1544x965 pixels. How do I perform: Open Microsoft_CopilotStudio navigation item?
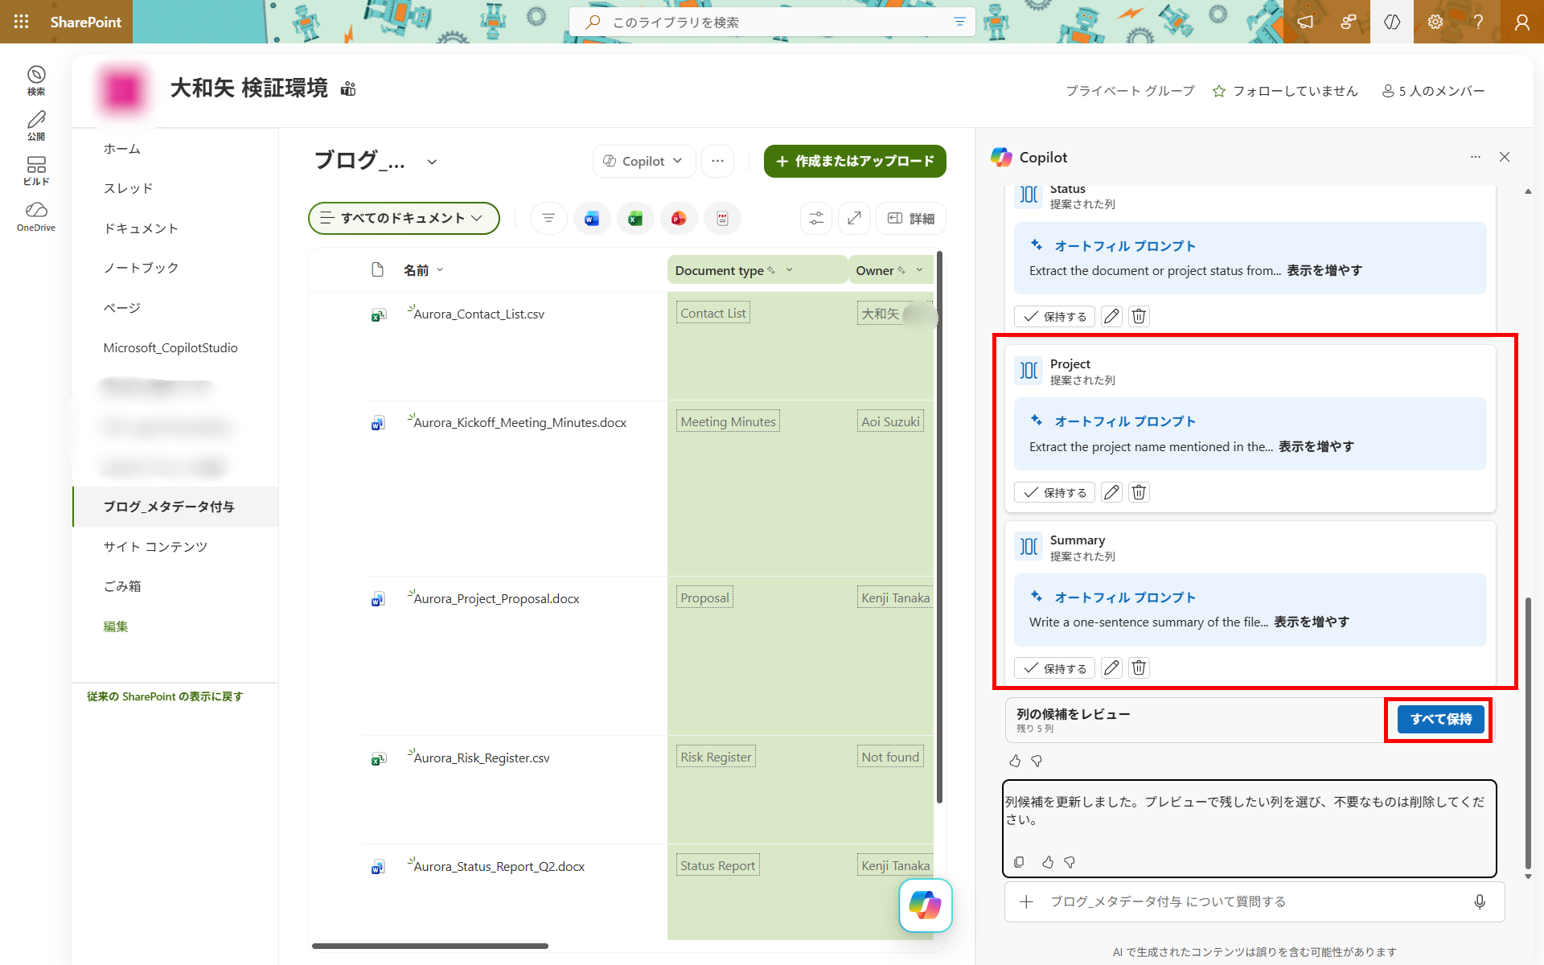coord(170,347)
